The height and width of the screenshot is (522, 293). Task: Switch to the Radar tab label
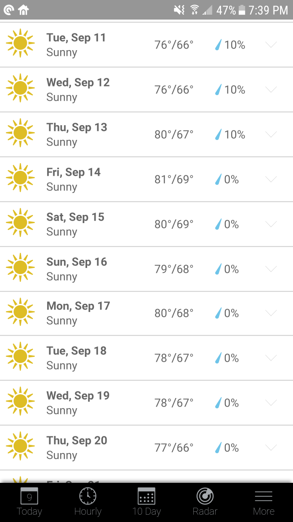[205, 511]
